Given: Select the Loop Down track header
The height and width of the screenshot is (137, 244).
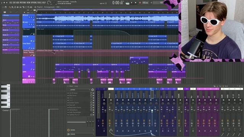Looking at the screenshot, I should 29,46.
